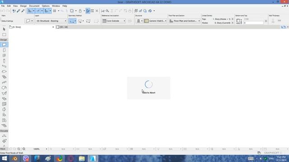Screen dimensions: 289x162
Task: Open the Options menu
Action: [46, 6]
